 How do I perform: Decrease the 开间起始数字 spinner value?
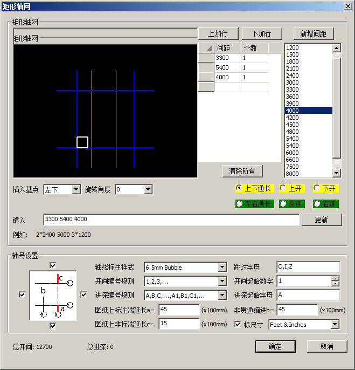tap(335, 284)
